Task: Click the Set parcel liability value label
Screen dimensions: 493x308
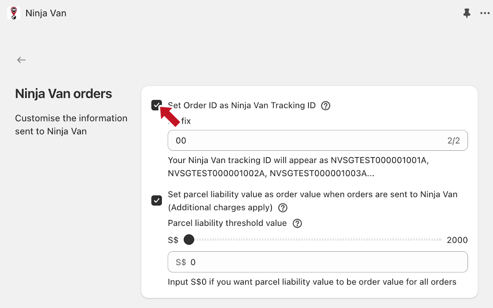Action: pyautogui.click(x=312, y=194)
